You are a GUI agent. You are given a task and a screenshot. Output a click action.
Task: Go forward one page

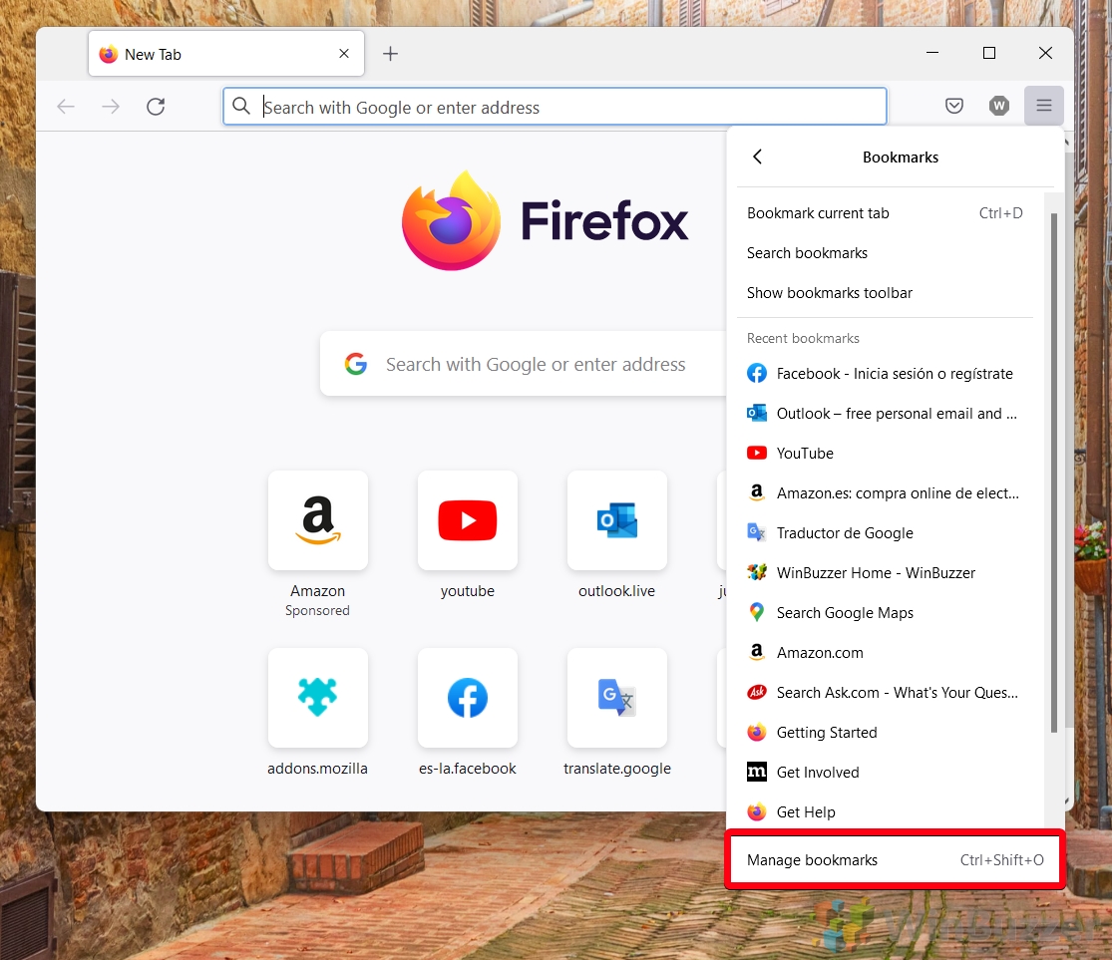click(111, 107)
